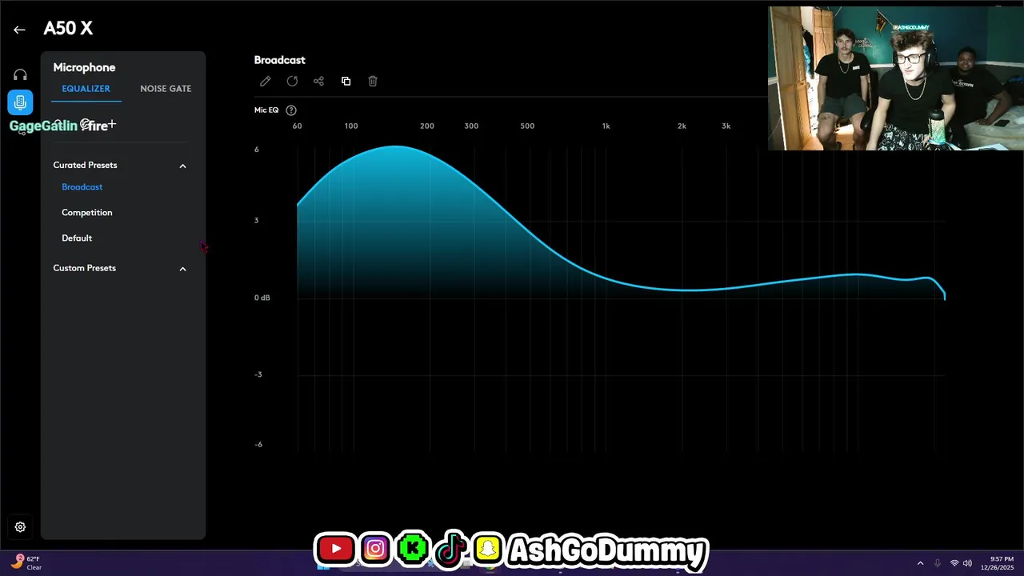Viewport: 1024px width, 576px height.
Task: Duplicate the Broadcast preset
Action: [346, 82]
